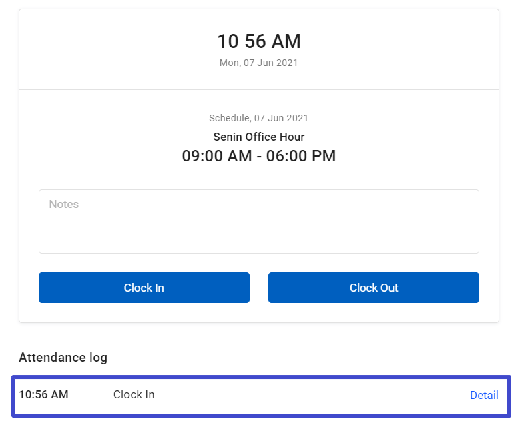Open the Detail link for 10:56 AM entry

coord(484,395)
